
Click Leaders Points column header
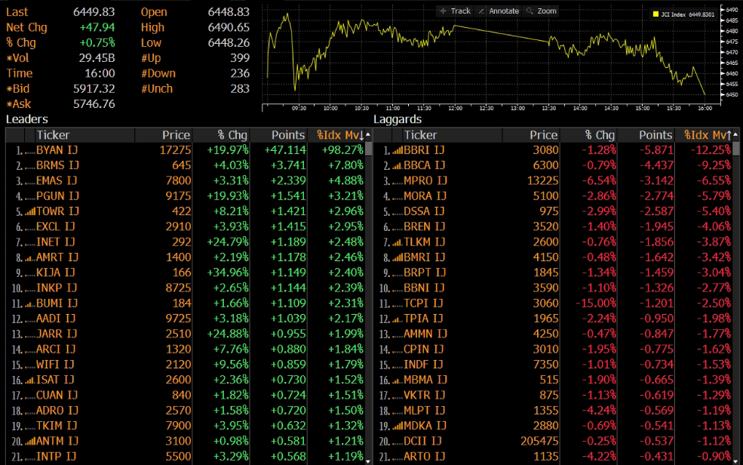click(x=287, y=135)
